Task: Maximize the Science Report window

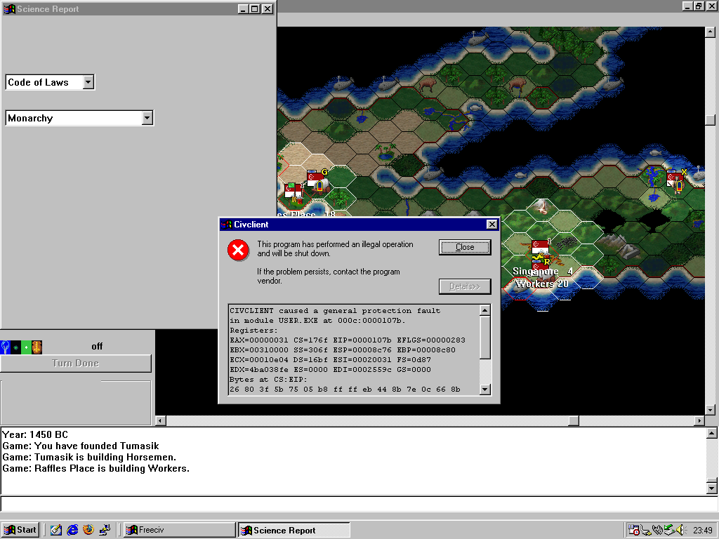Action: coord(254,8)
